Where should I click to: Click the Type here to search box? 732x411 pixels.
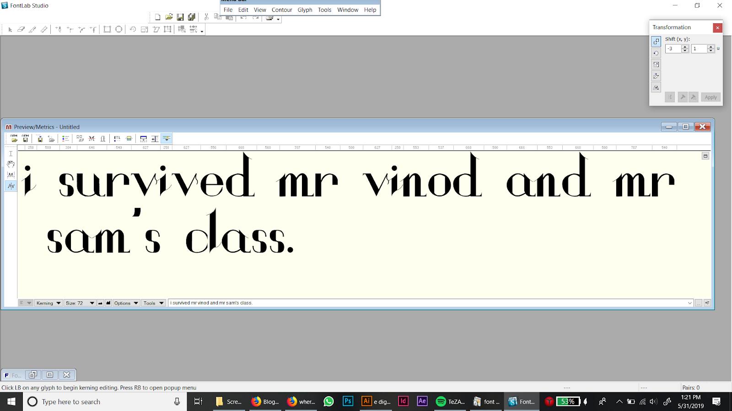point(105,402)
